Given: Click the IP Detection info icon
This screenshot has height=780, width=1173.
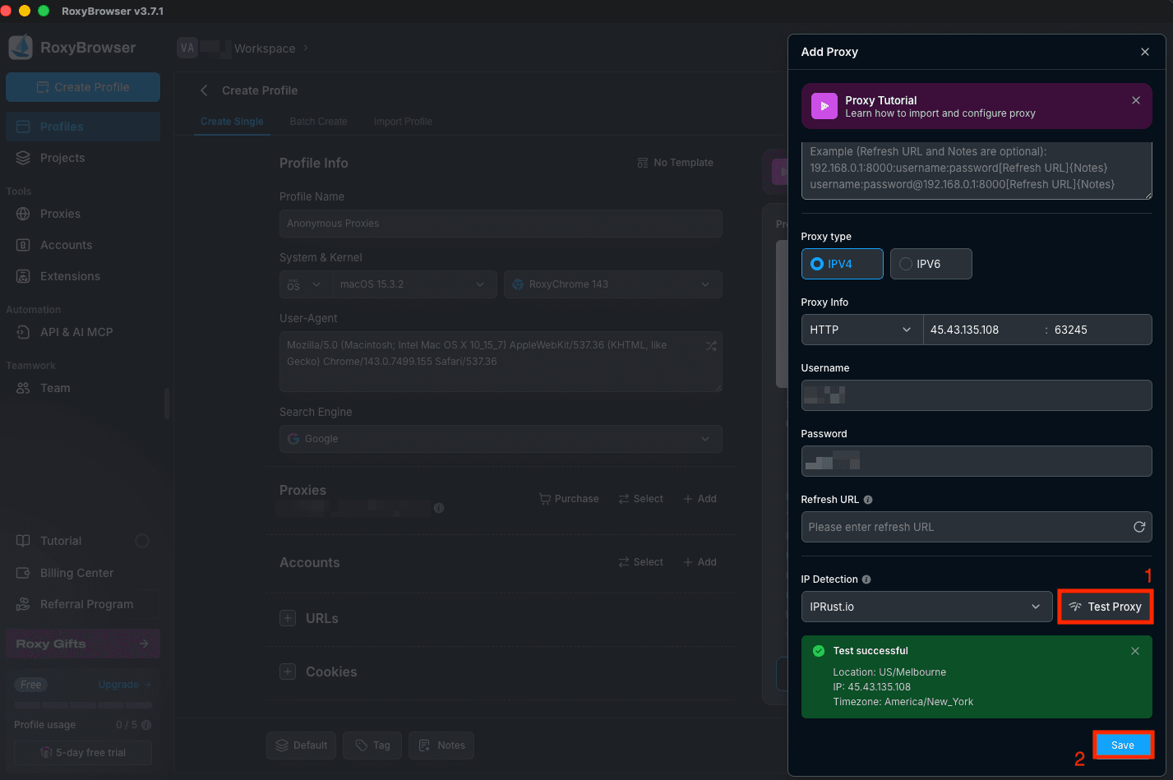Looking at the screenshot, I should pyautogui.click(x=866, y=579).
